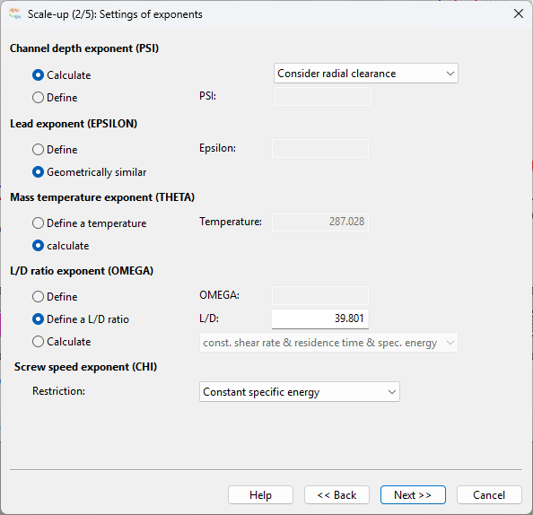Enable the Define a temperature option

89,223
